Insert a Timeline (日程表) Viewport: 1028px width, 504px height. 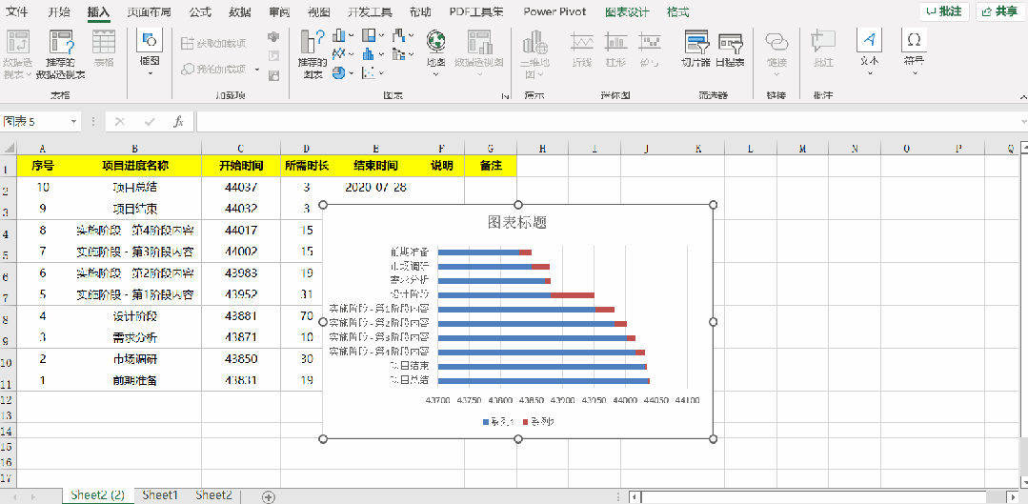point(730,50)
